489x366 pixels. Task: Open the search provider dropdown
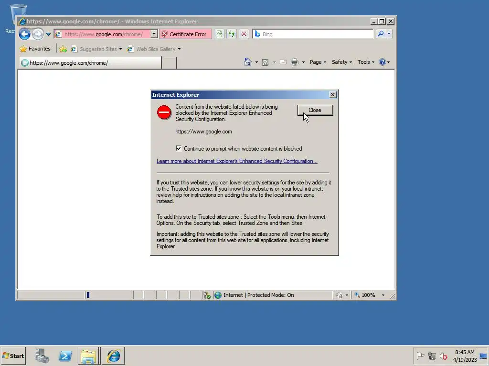coord(389,34)
